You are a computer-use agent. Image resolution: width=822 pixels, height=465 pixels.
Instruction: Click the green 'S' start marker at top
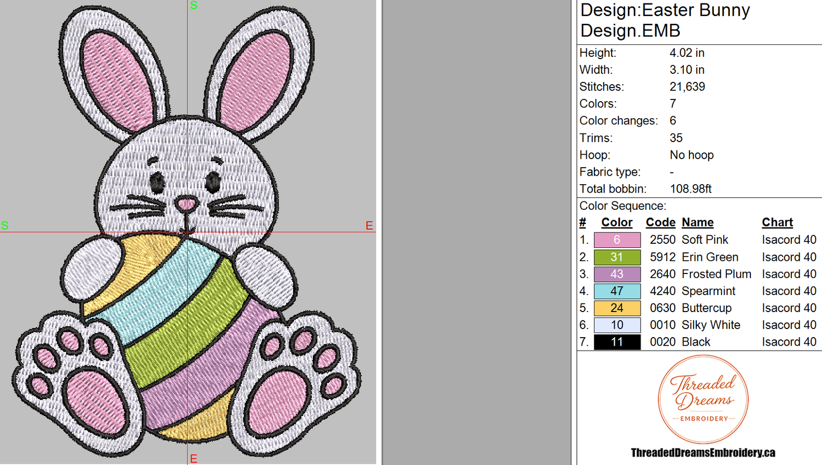(x=193, y=5)
